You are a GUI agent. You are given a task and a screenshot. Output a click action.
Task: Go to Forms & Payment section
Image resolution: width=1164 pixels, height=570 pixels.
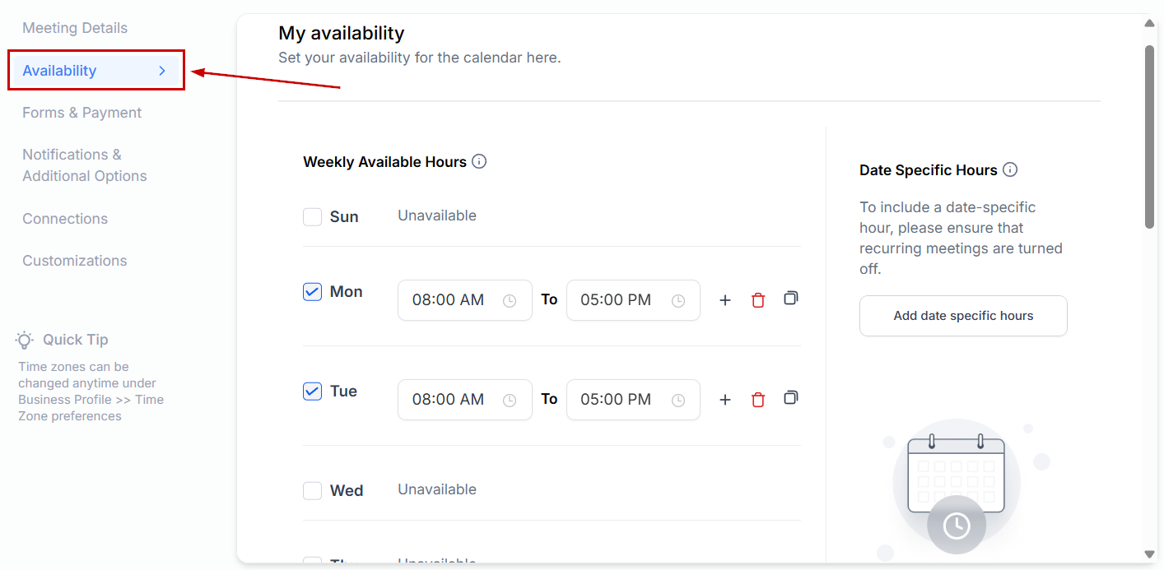tap(81, 113)
